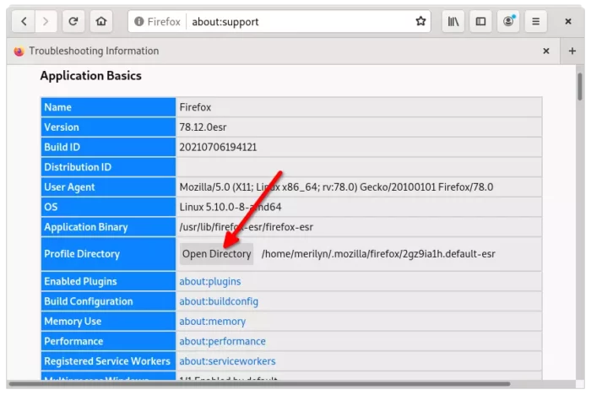This screenshot has height=395, width=591.
Task: Click the OS value Linux 5.10.0-8-amd64
Action: (230, 208)
